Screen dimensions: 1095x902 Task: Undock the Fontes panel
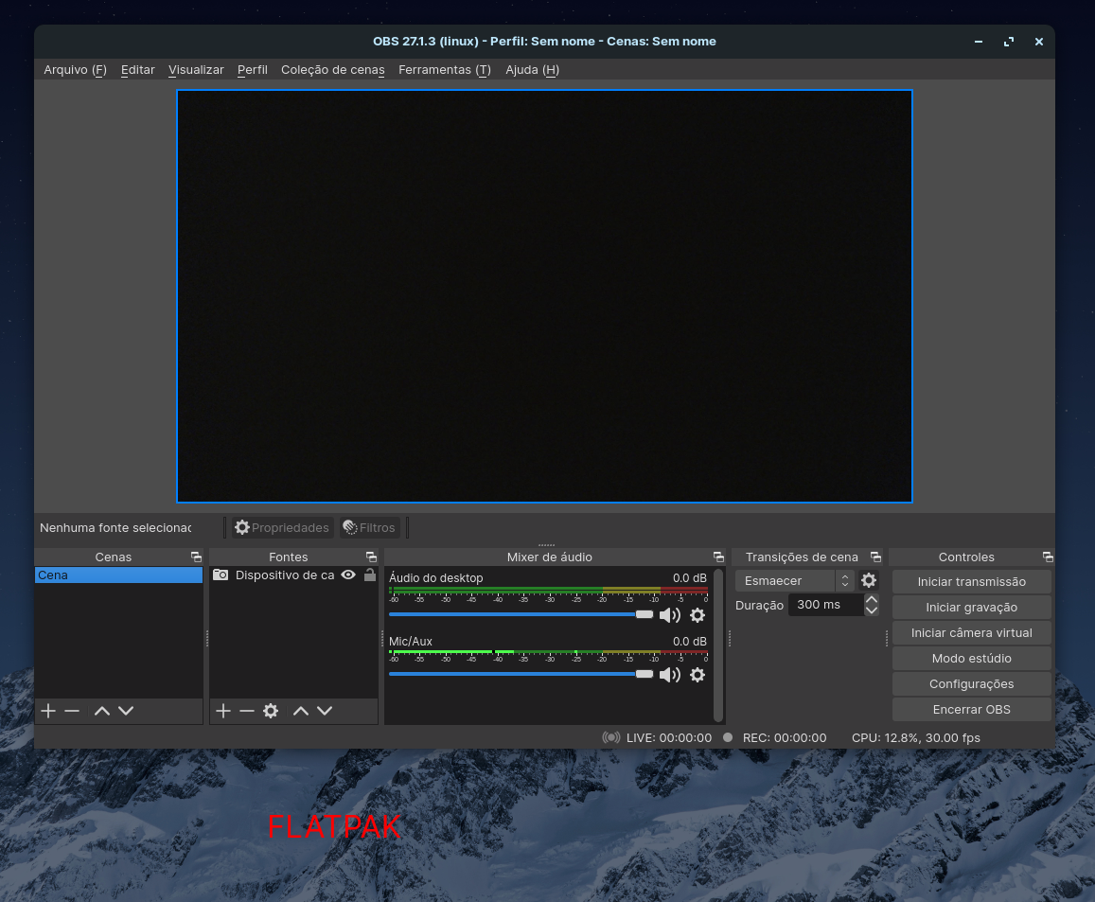(372, 557)
